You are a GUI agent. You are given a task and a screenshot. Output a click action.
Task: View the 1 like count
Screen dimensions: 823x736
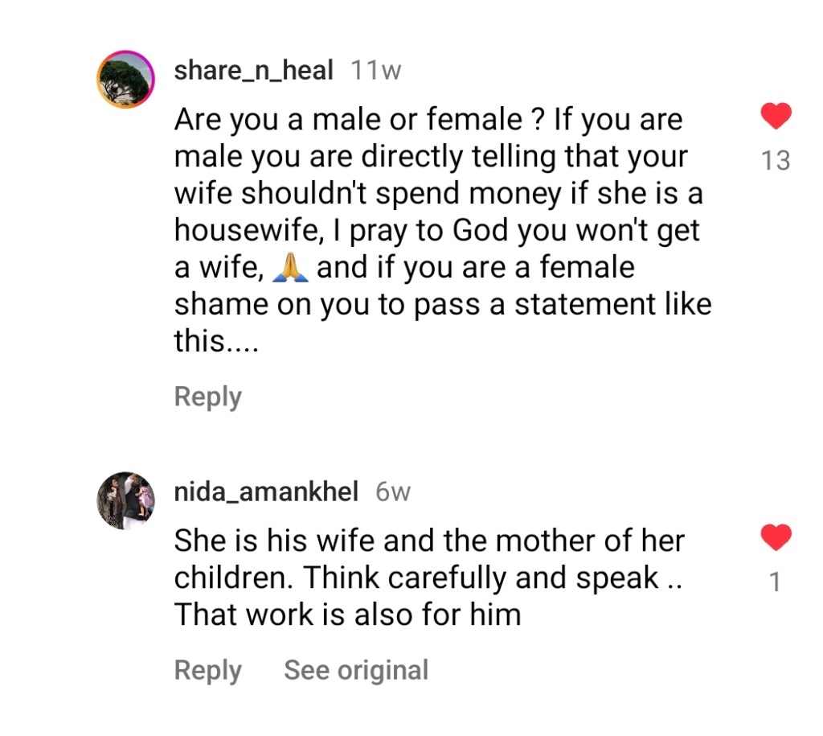click(776, 582)
